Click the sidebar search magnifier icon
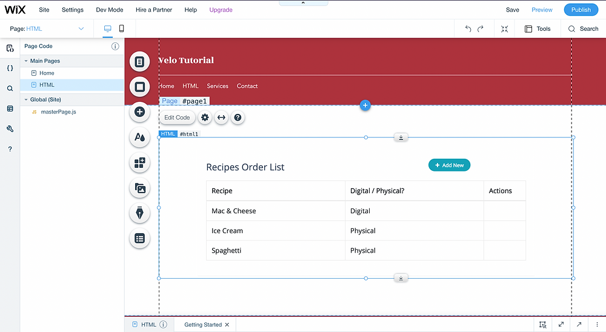Image resolution: width=606 pixels, height=332 pixels. tap(10, 88)
